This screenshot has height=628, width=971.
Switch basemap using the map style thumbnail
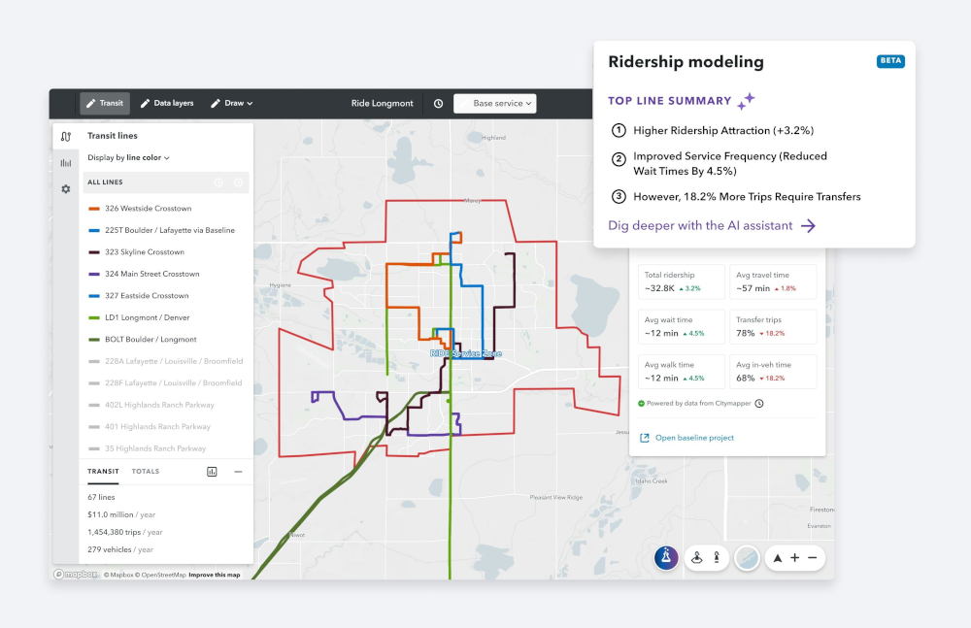click(747, 558)
